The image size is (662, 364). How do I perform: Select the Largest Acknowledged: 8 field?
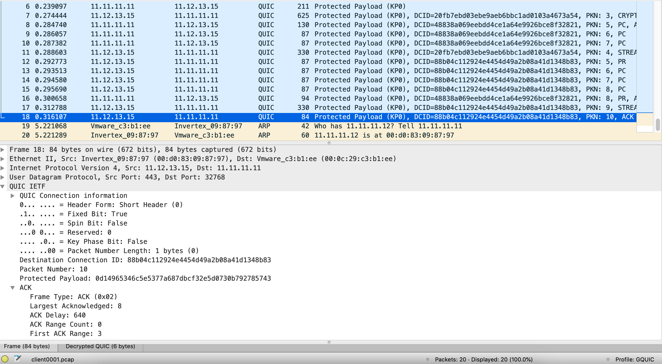click(x=76, y=306)
